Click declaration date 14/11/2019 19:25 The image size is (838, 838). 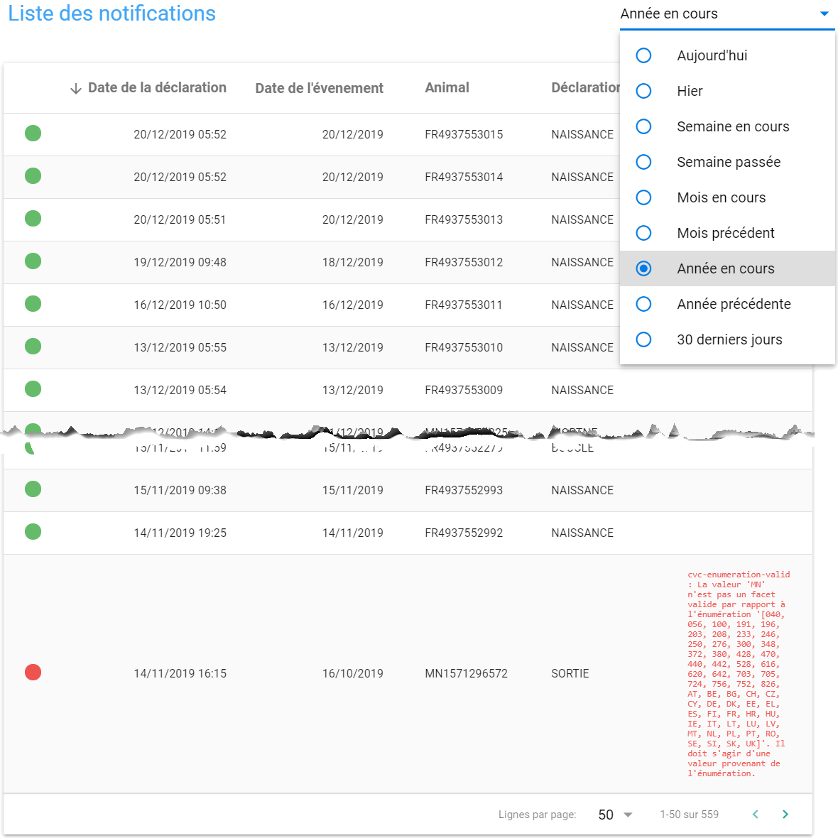pos(180,533)
